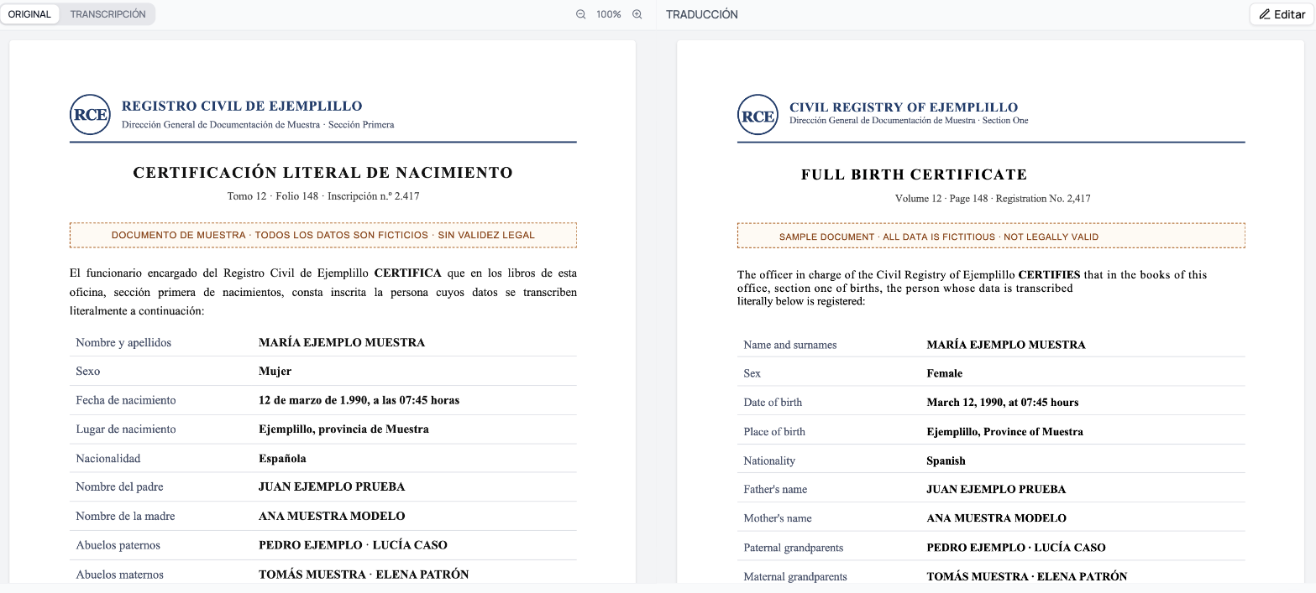The width and height of the screenshot is (1316, 593).
Task: Click the 'Father's name' label
Action: (775, 489)
